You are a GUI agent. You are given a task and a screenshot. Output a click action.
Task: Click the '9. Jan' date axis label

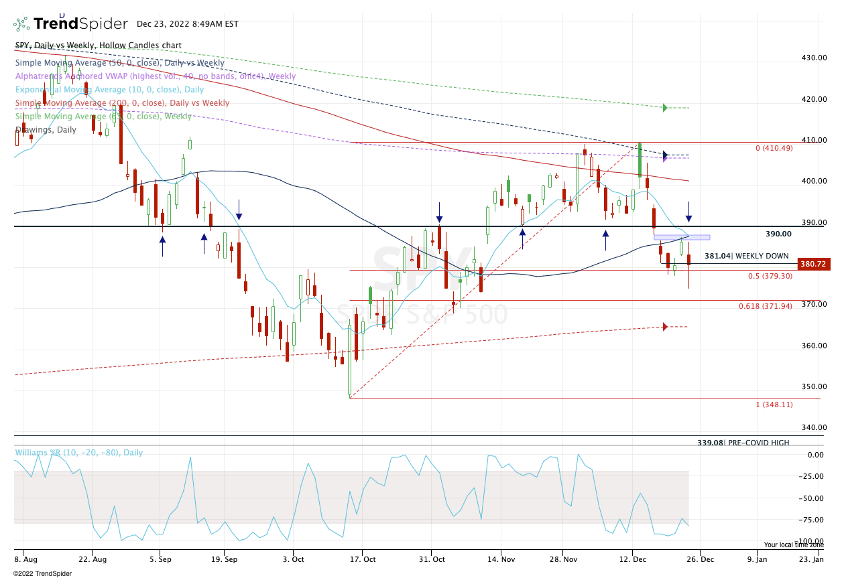tap(759, 559)
